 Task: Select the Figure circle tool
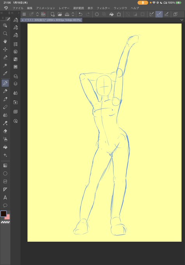(x=5, y=173)
